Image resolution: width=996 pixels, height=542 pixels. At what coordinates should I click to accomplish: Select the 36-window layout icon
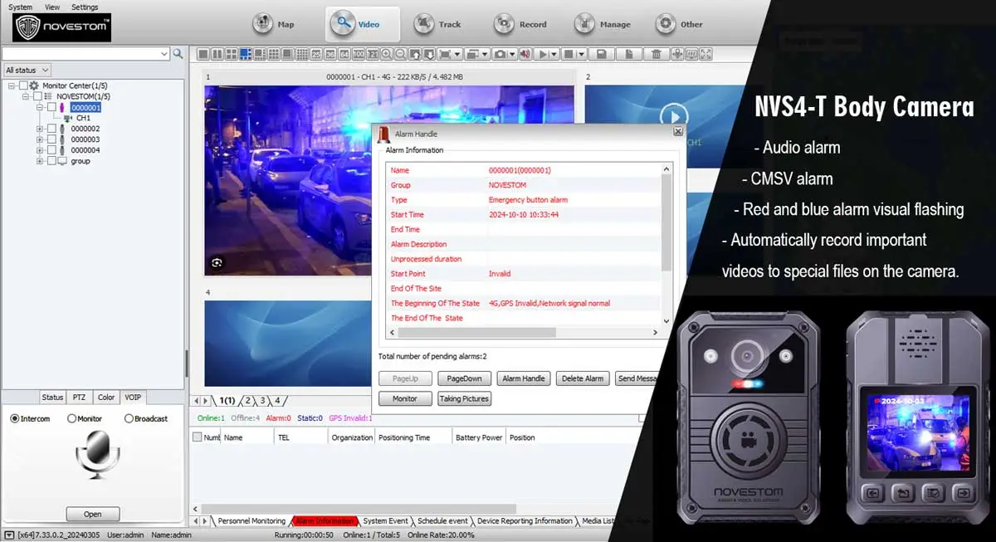click(x=330, y=54)
